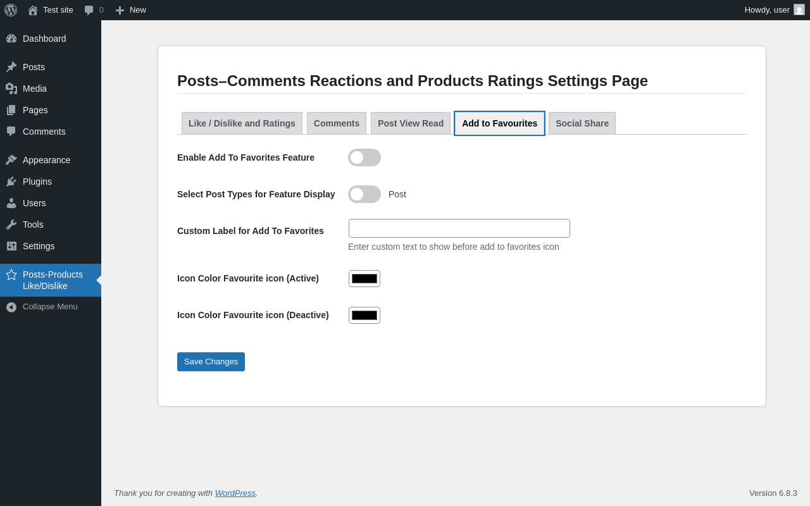This screenshot has height=506, width=810.
Task: Open the Like / Dislike and Ratings tab
Action: (x=242, y=123)
